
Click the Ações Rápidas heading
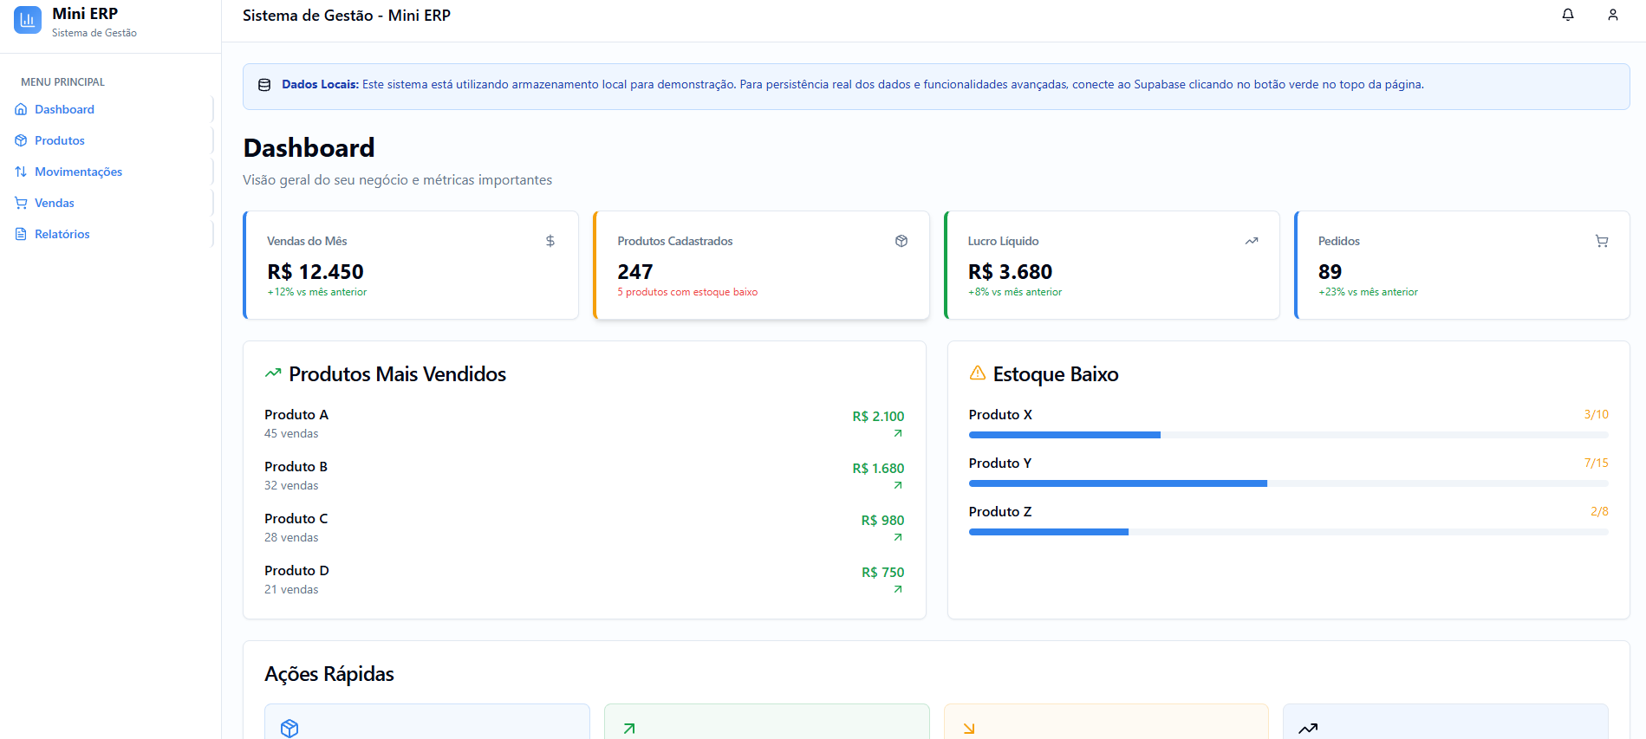[329, 674]
